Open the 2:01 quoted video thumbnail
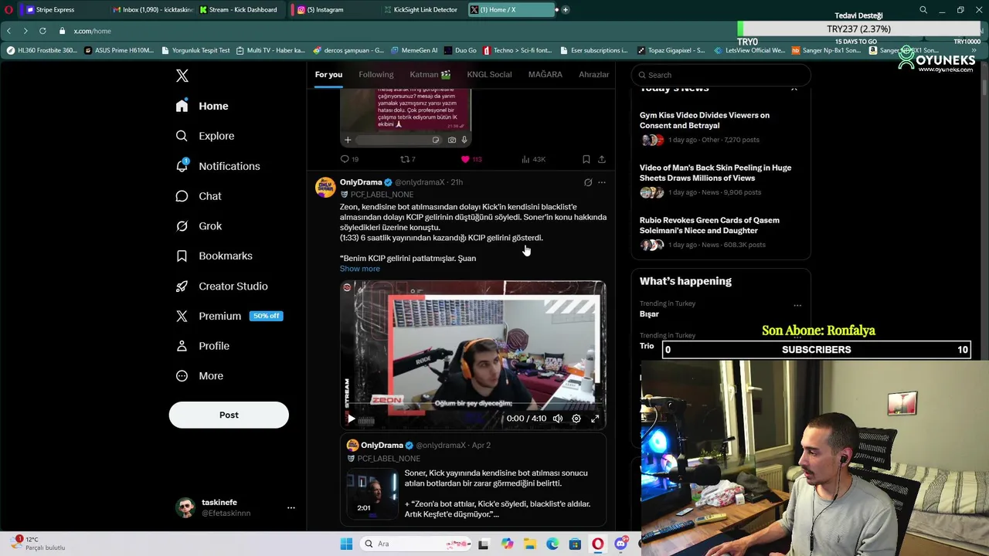Image resolution: width=989 pixels, height=556 pixels. pyautogui.click(x=372, y=493)
